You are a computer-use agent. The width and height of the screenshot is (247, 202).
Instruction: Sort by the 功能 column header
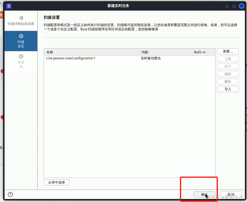click(166, 52)
